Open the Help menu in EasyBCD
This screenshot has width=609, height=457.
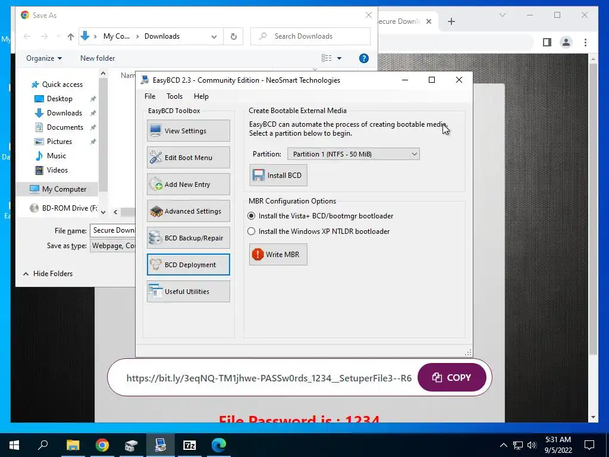pyautogui.click(x=201, y=96)
